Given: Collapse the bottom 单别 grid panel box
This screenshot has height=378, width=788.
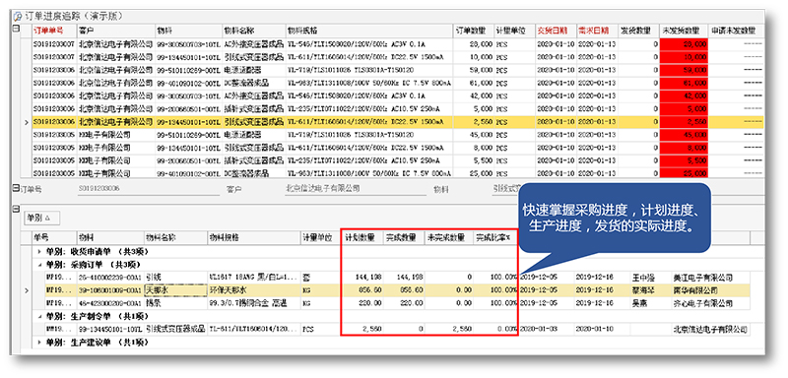Looking at the screenshot, I should pos(16,210).
